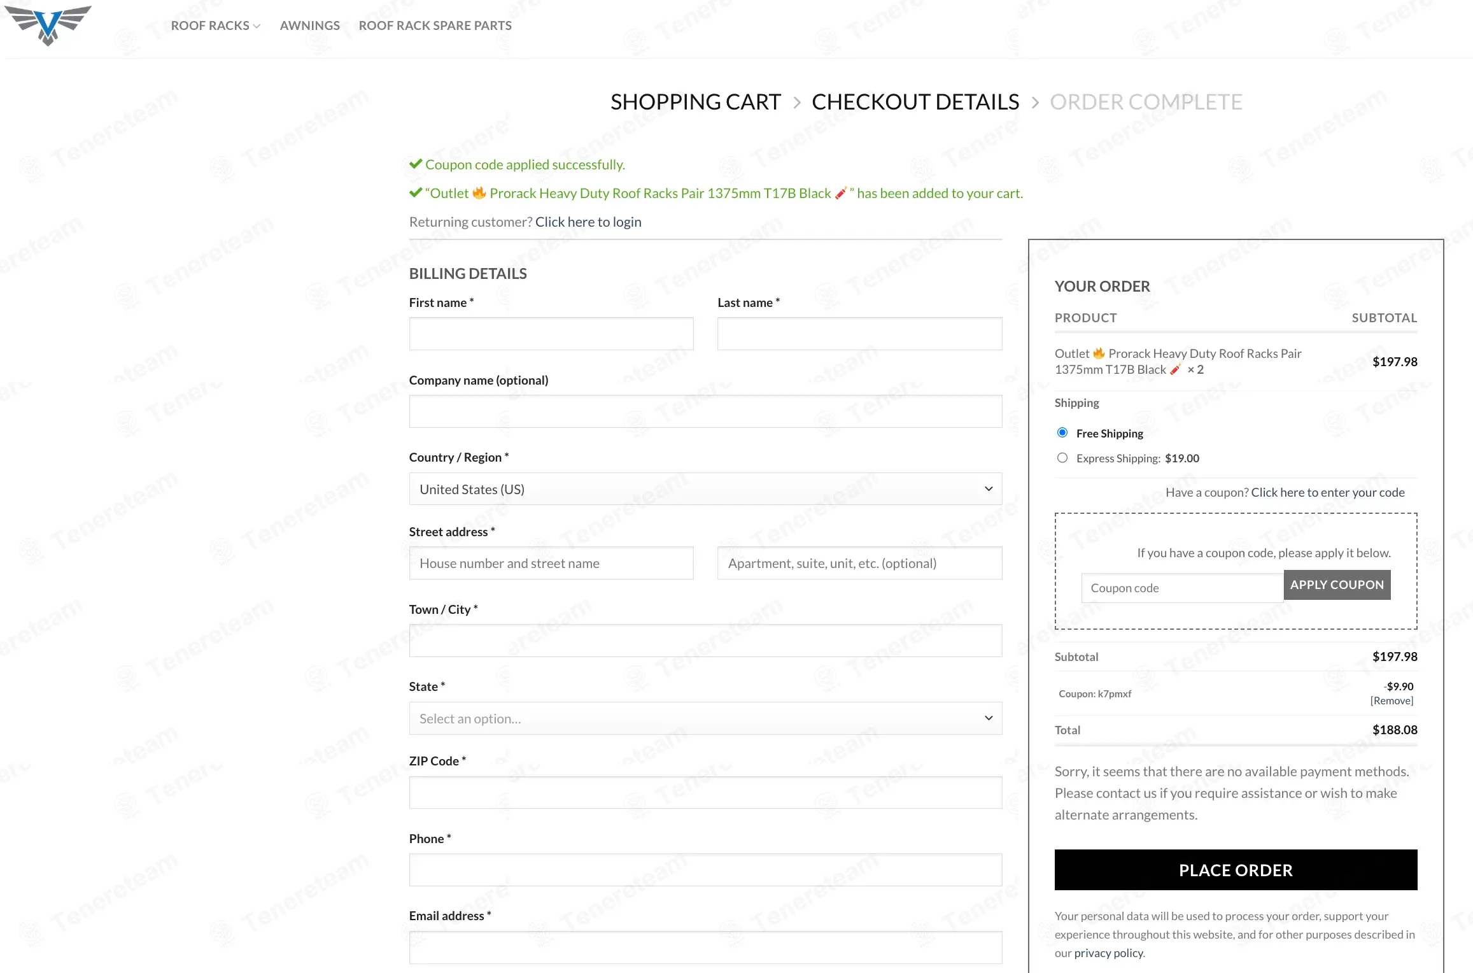This screenshot has height=973, width=1473.
Task: Choose Express Shipping $19.00 radio option
Action: pos(1062,458)
